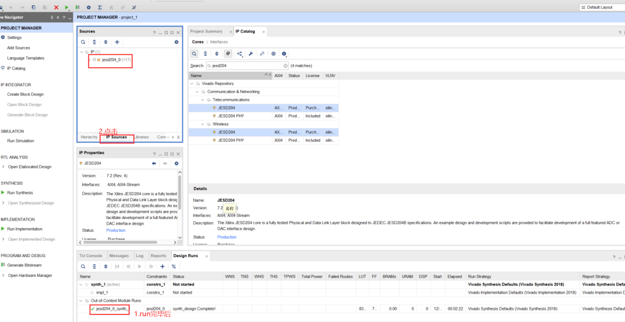Click the launch run play icon in Design Runs
625x322 pixels.
click(139, 266)
